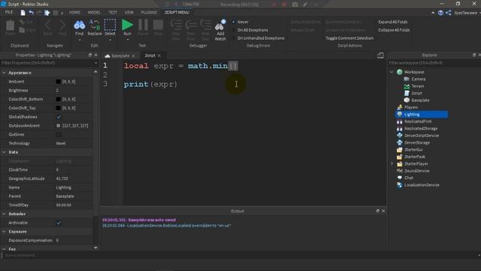Switch to the HOME ribbon tab
481x271 pixels.
[x=74, y=12]
